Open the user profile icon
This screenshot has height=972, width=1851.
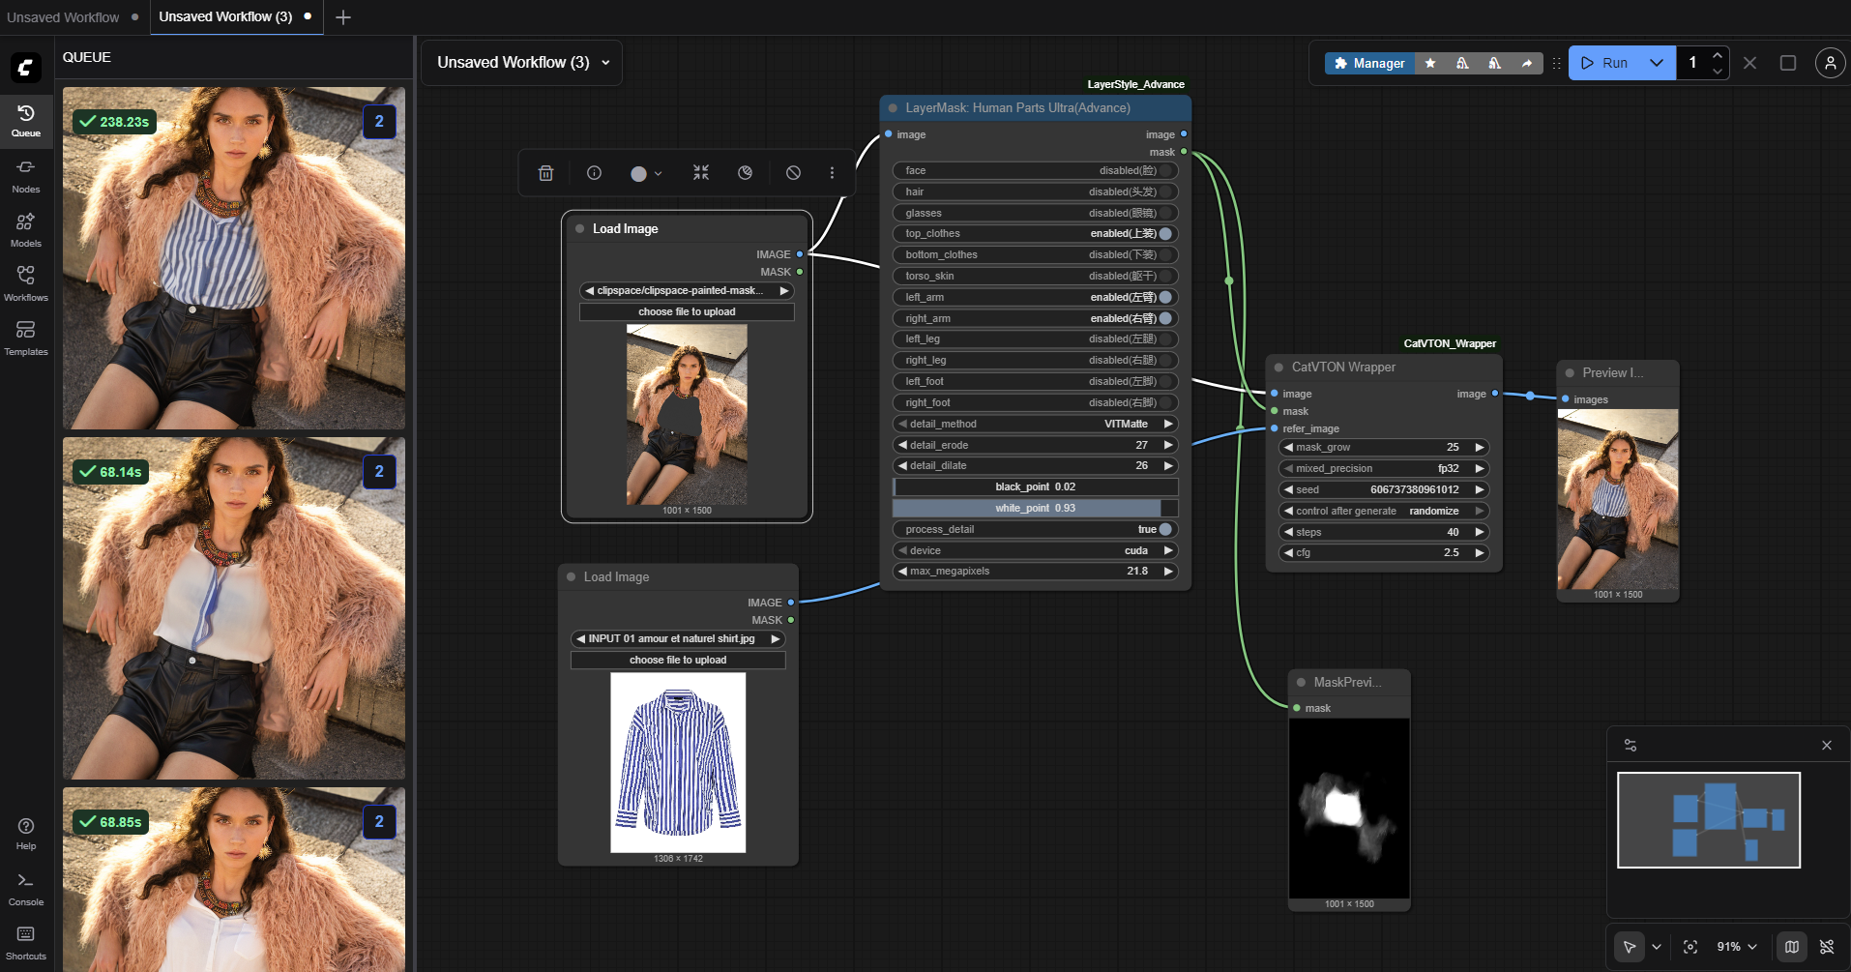(1830, 63)
